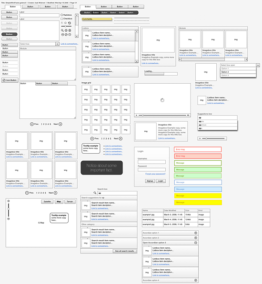The width and height of the screenshot is (262, 284).
Task: Click the Next arrow just above the map
Action: [x=55, y=193]
